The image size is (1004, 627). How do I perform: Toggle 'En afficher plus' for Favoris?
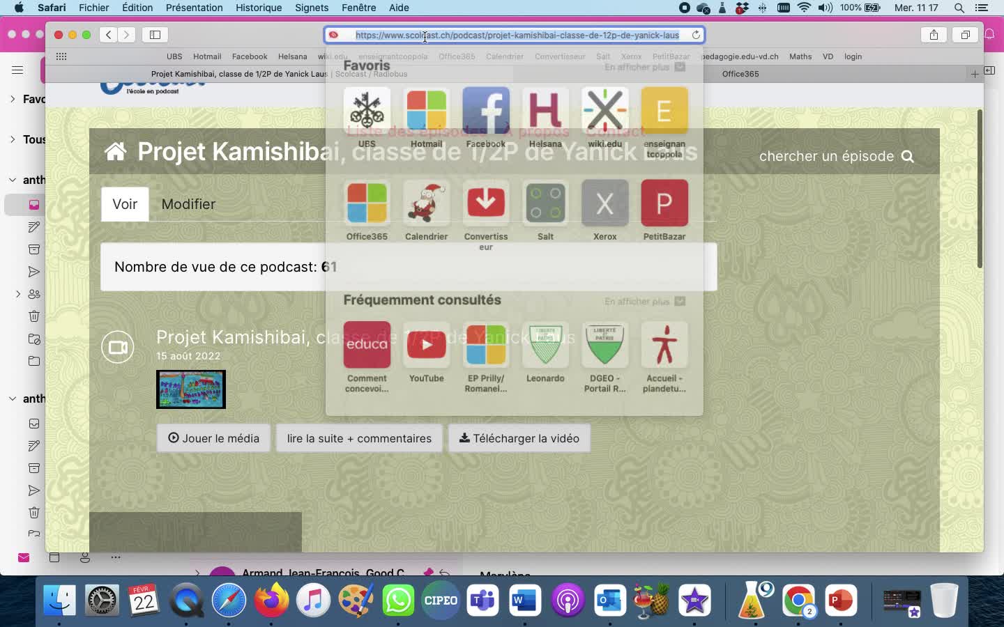click(644, 67)
